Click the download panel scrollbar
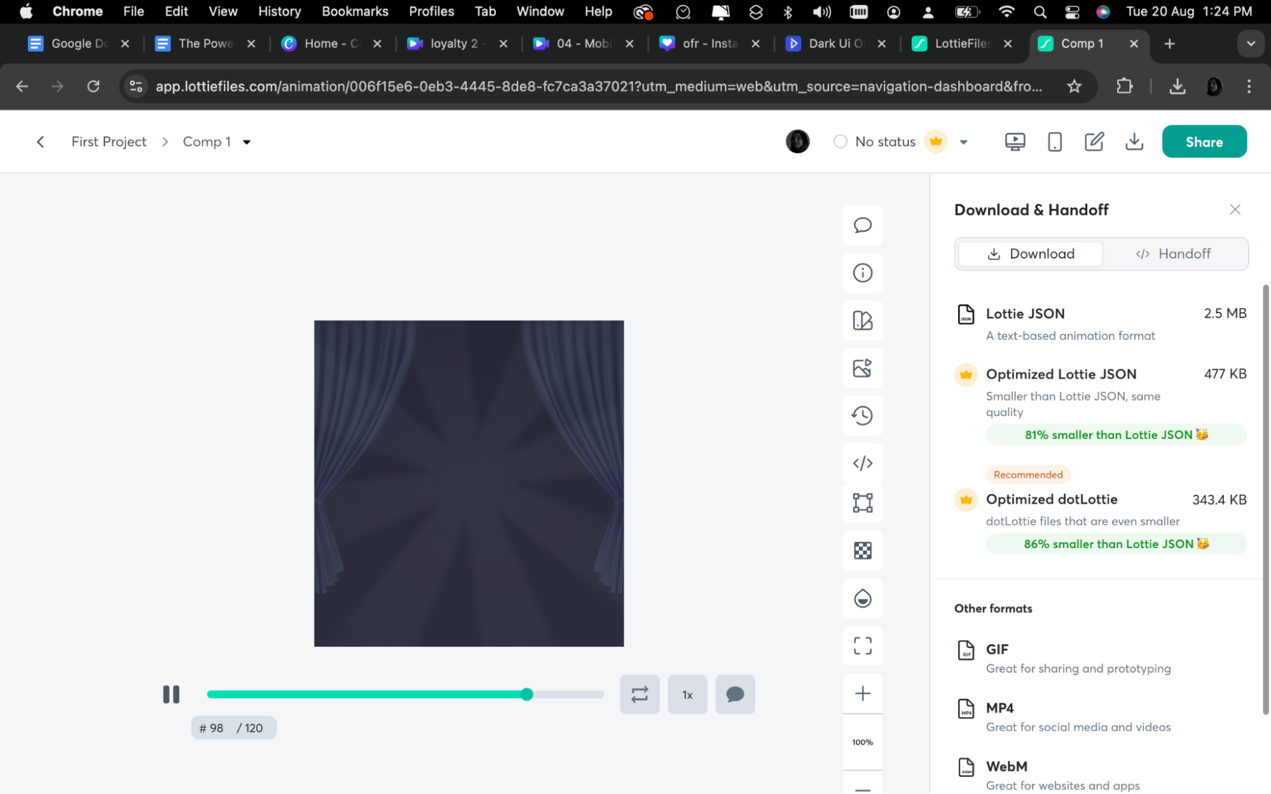This screenshot has height=794, width=1271. (x=1265, y=500)
